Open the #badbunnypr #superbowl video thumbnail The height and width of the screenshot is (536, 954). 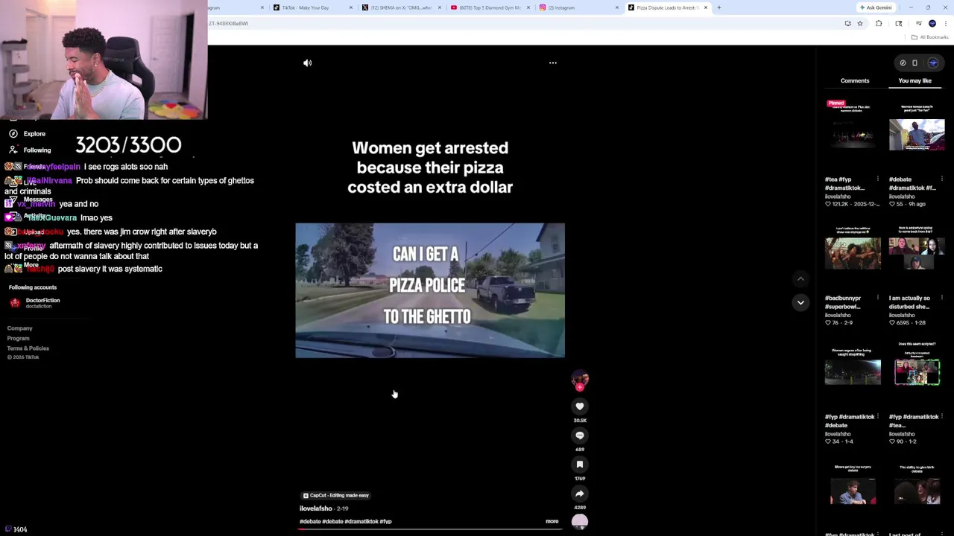[853, 253]
